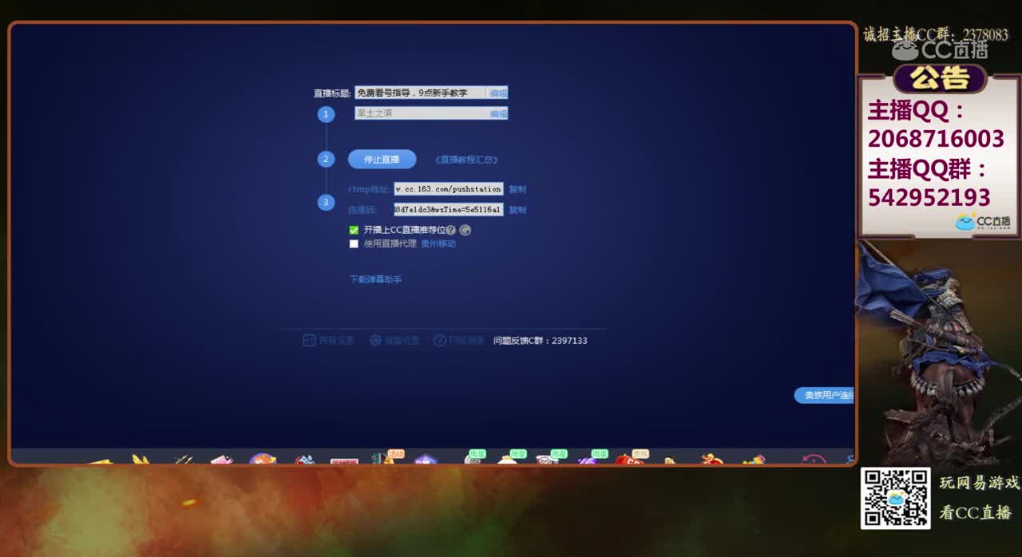Click the 玩网易游戏 slogan text
1022x557 pixels.
click(x=979, y=483)
